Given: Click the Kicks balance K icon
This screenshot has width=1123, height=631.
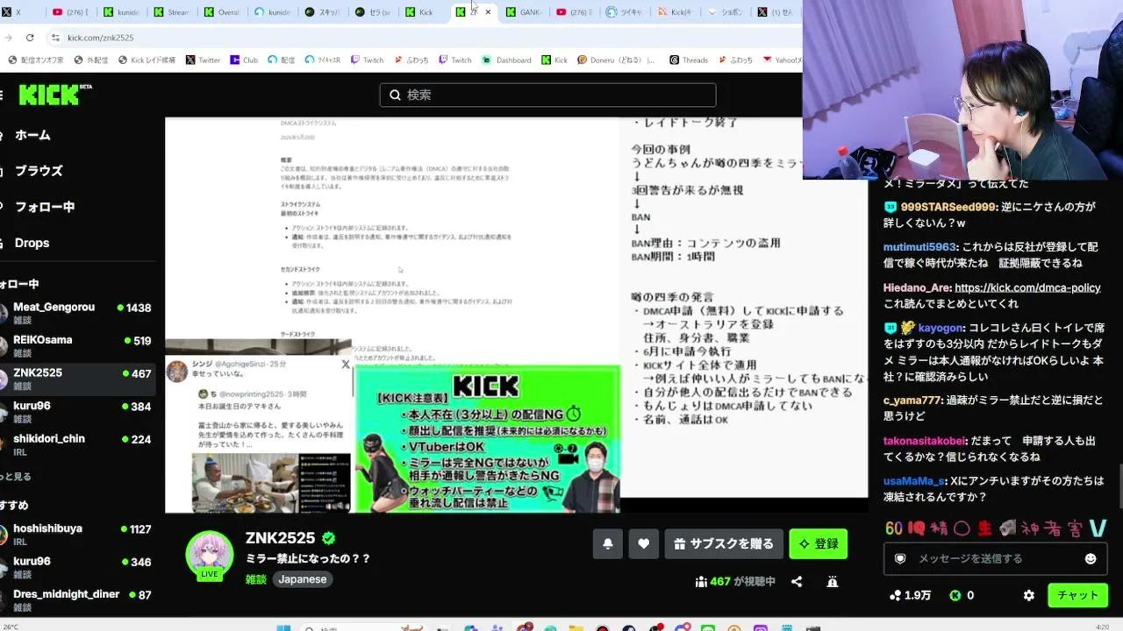Looking at the screenshot, I should pyautogui.click(x=955, y=595).
